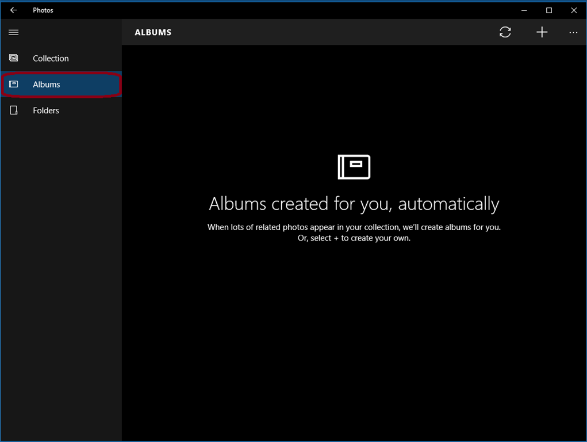Minimize the Photos window
The image size is (587, 442).
pos(524,10)
